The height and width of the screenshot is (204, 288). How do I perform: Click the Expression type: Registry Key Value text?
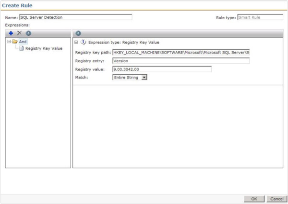[x=124, y=42]
